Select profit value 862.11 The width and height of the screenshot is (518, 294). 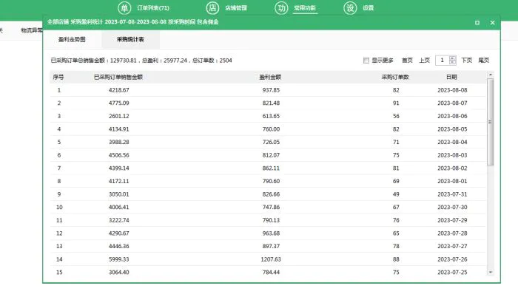(x=271, y=168)
